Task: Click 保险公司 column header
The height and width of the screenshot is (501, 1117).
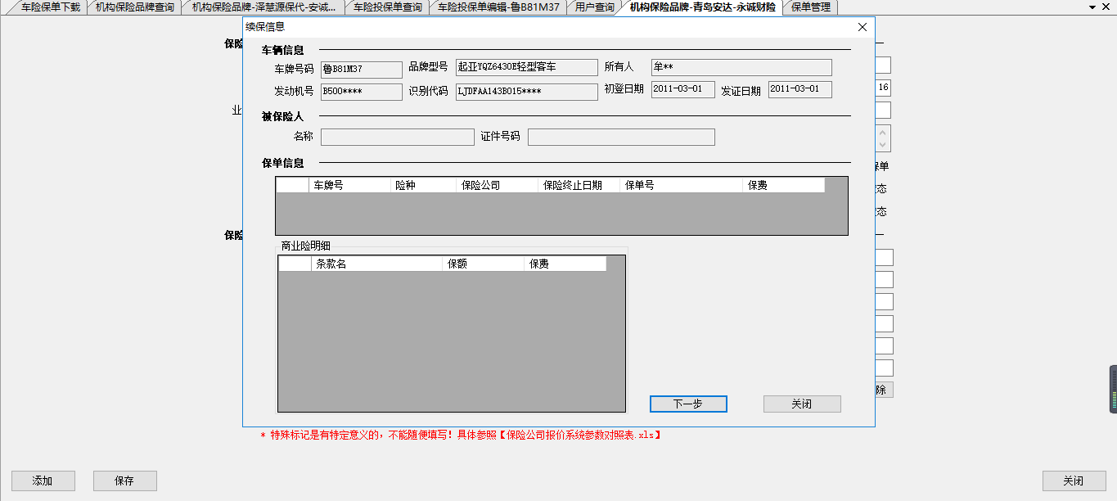Action: [498, 185]
